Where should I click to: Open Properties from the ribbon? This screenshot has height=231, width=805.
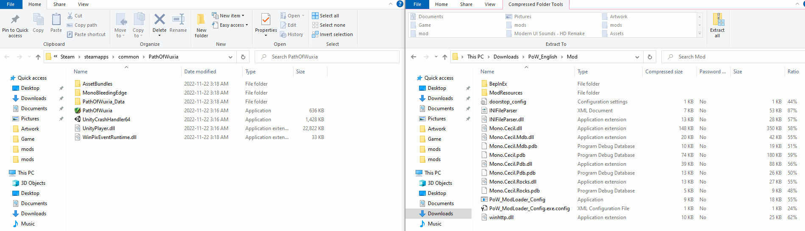(x=266, y=20)
